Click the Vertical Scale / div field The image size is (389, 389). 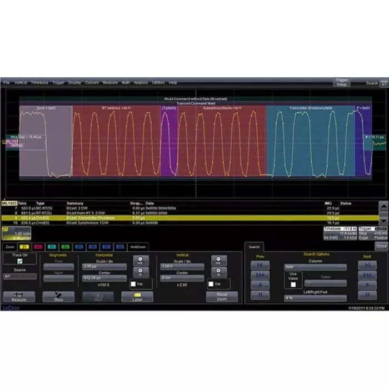[x=182, y=266]
